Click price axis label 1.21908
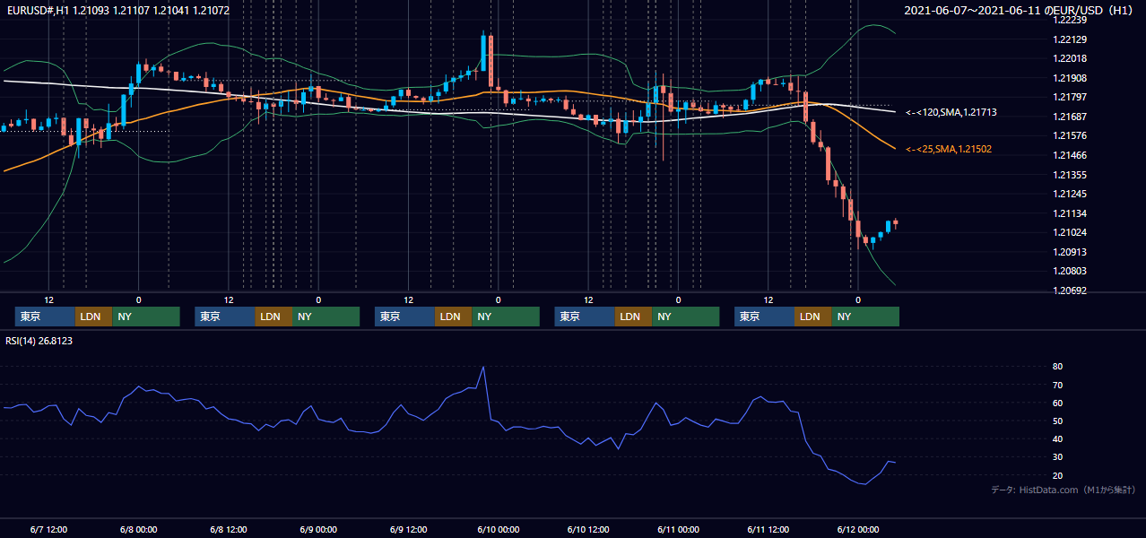 click(1070, 78)
